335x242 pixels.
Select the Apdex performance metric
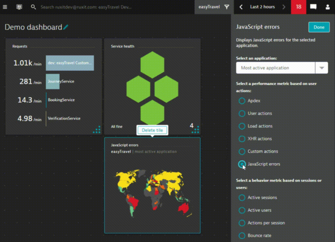pos(242,101)
